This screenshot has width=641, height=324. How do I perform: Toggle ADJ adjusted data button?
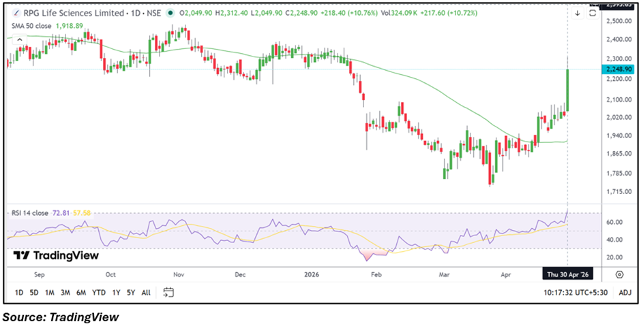coord(625,293)
